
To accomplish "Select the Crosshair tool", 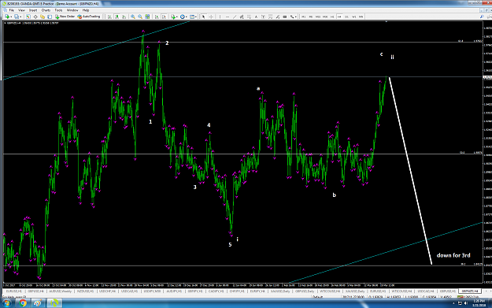I will [211, 17].
